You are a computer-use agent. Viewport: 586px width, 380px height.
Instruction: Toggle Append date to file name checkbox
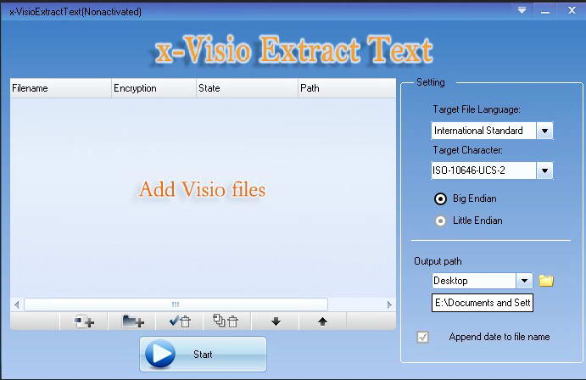tap(422, 337)
